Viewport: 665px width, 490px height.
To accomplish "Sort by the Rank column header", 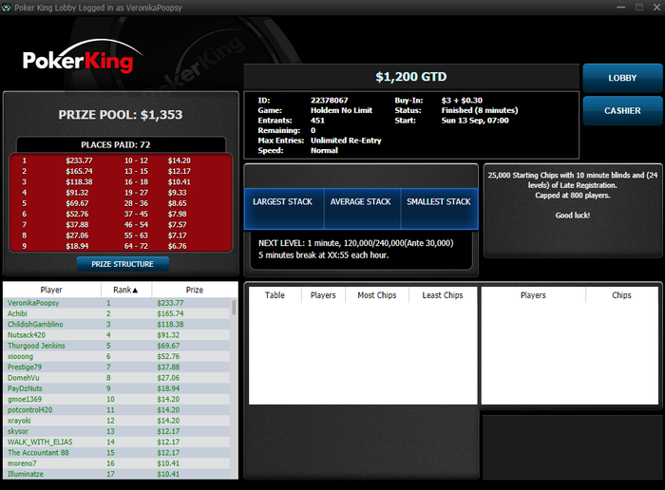I will coord(126,290).
